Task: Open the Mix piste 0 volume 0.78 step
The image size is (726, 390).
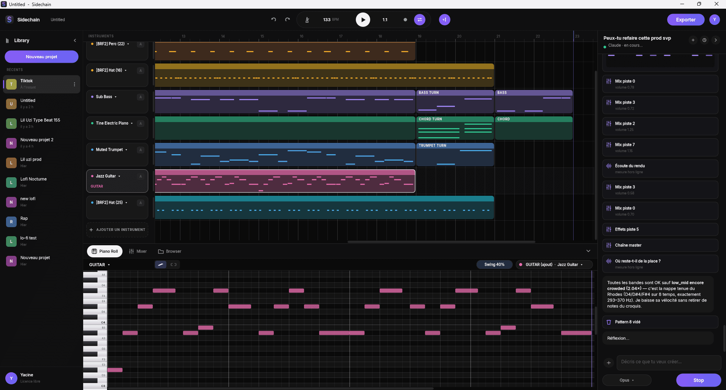Action: (x=660, y=84)
